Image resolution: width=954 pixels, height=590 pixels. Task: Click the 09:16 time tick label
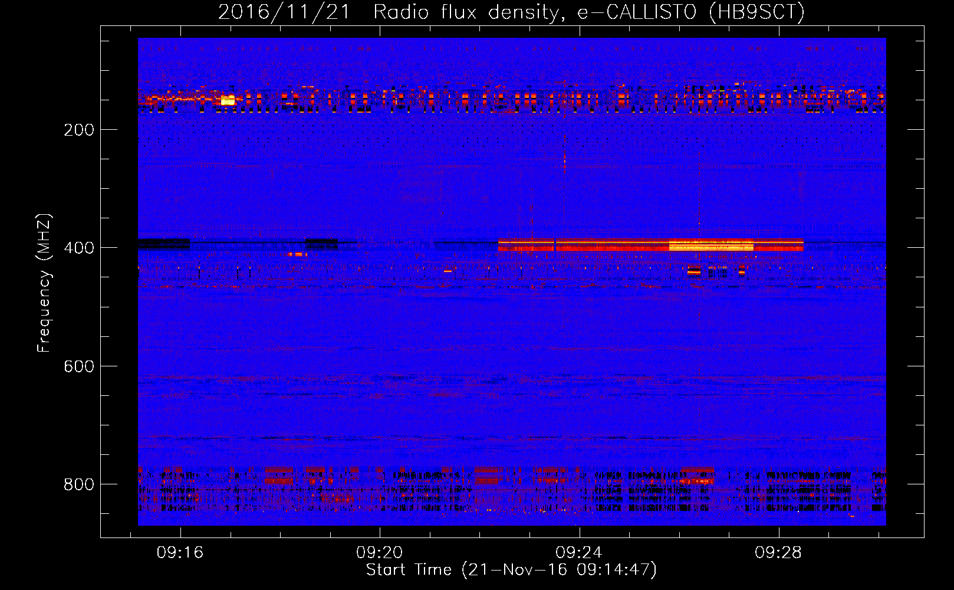click(x=180, y=552)
